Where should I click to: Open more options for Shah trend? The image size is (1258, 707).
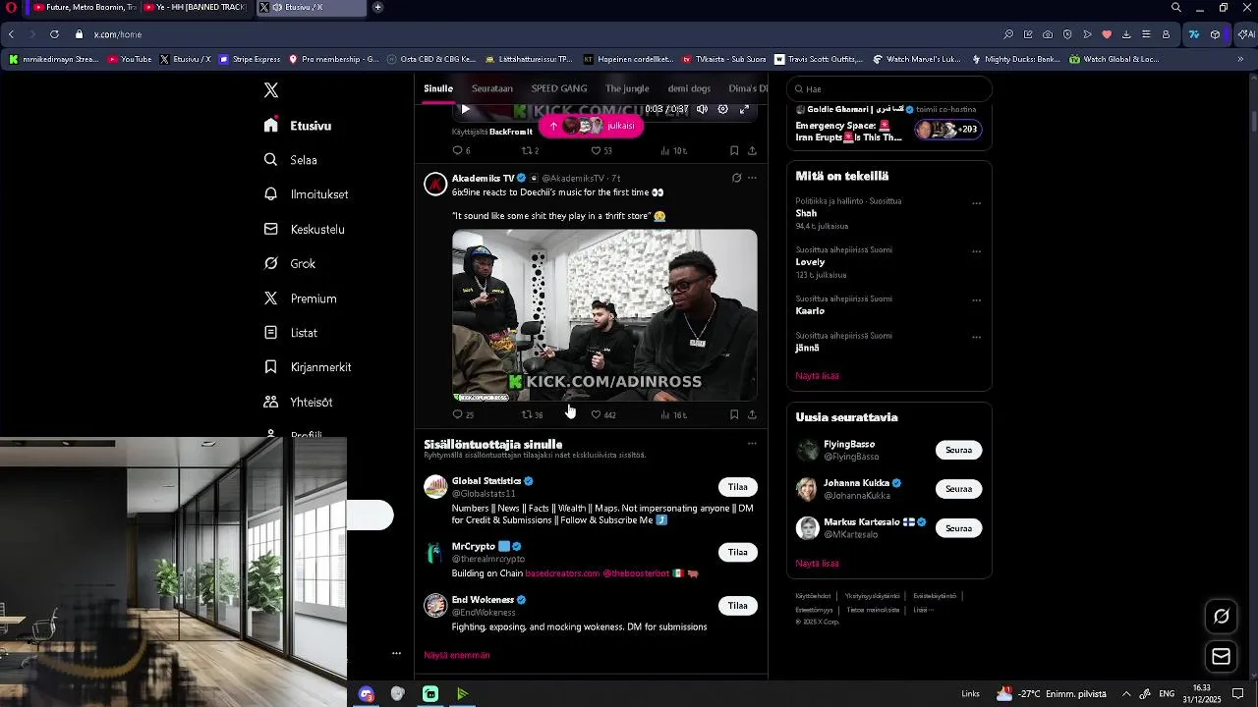(976, 203)
